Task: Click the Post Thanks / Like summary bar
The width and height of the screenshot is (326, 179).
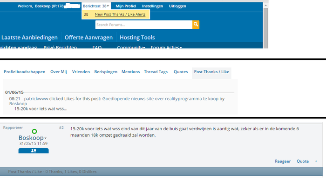Action: click(161, 172)
